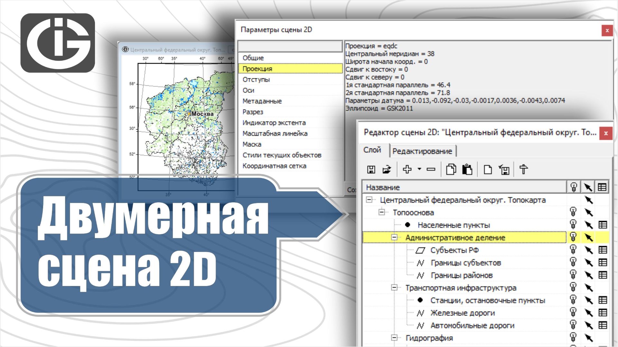Select Масштабная линейка in parameters list
This screenshot has width=618, height=347.
click(290, 133)
